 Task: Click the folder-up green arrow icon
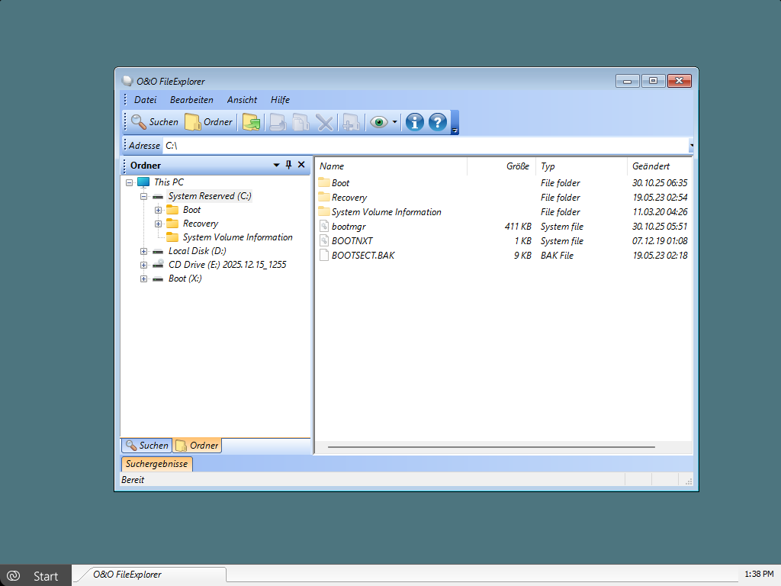coord(251,122)
